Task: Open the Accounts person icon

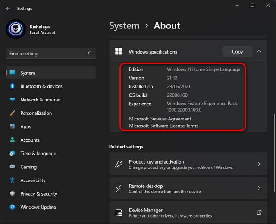Action: [x=13, y=140]
